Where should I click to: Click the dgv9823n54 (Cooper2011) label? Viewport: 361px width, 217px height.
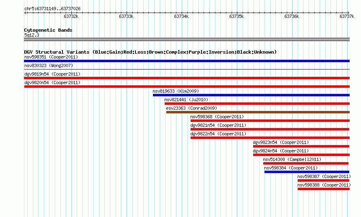click(x=281, y=142)
